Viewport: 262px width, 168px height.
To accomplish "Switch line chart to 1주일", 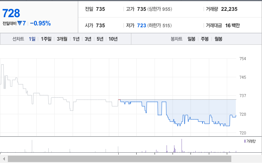I will pyautogui.click(x=46, y=39).
